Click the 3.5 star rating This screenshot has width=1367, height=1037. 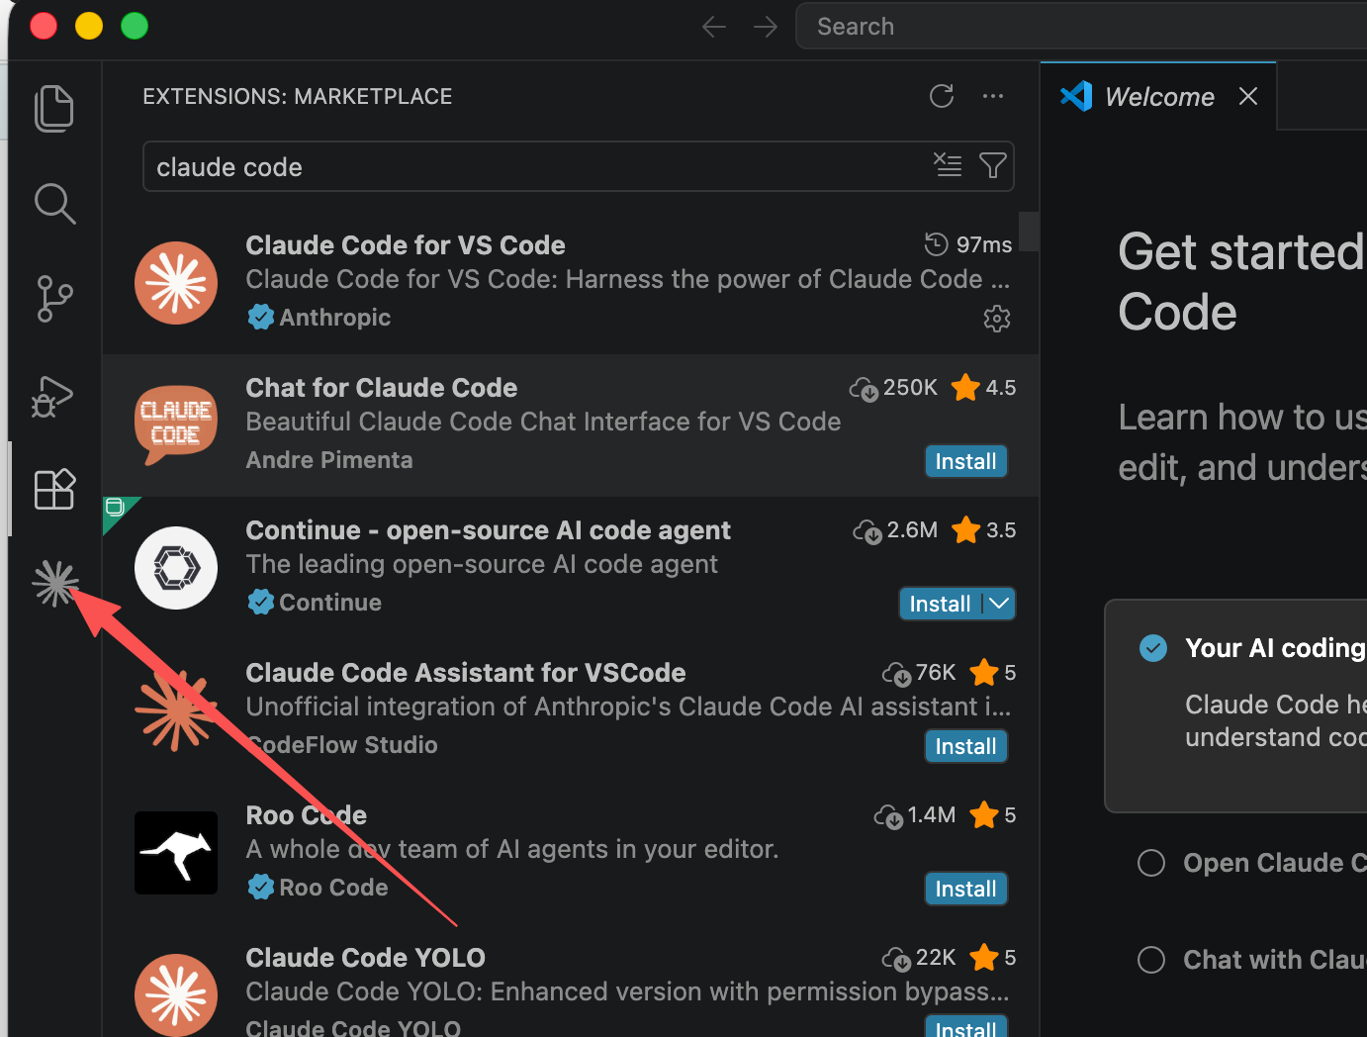pos(984,530)
